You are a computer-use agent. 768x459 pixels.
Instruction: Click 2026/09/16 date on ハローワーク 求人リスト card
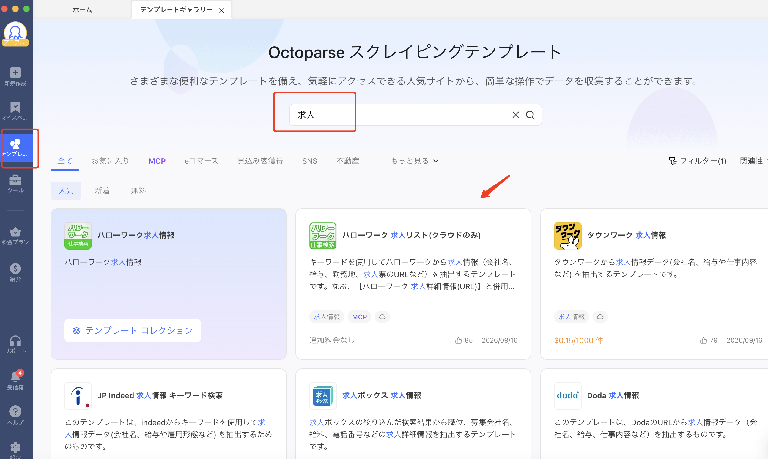pos(499,340)
